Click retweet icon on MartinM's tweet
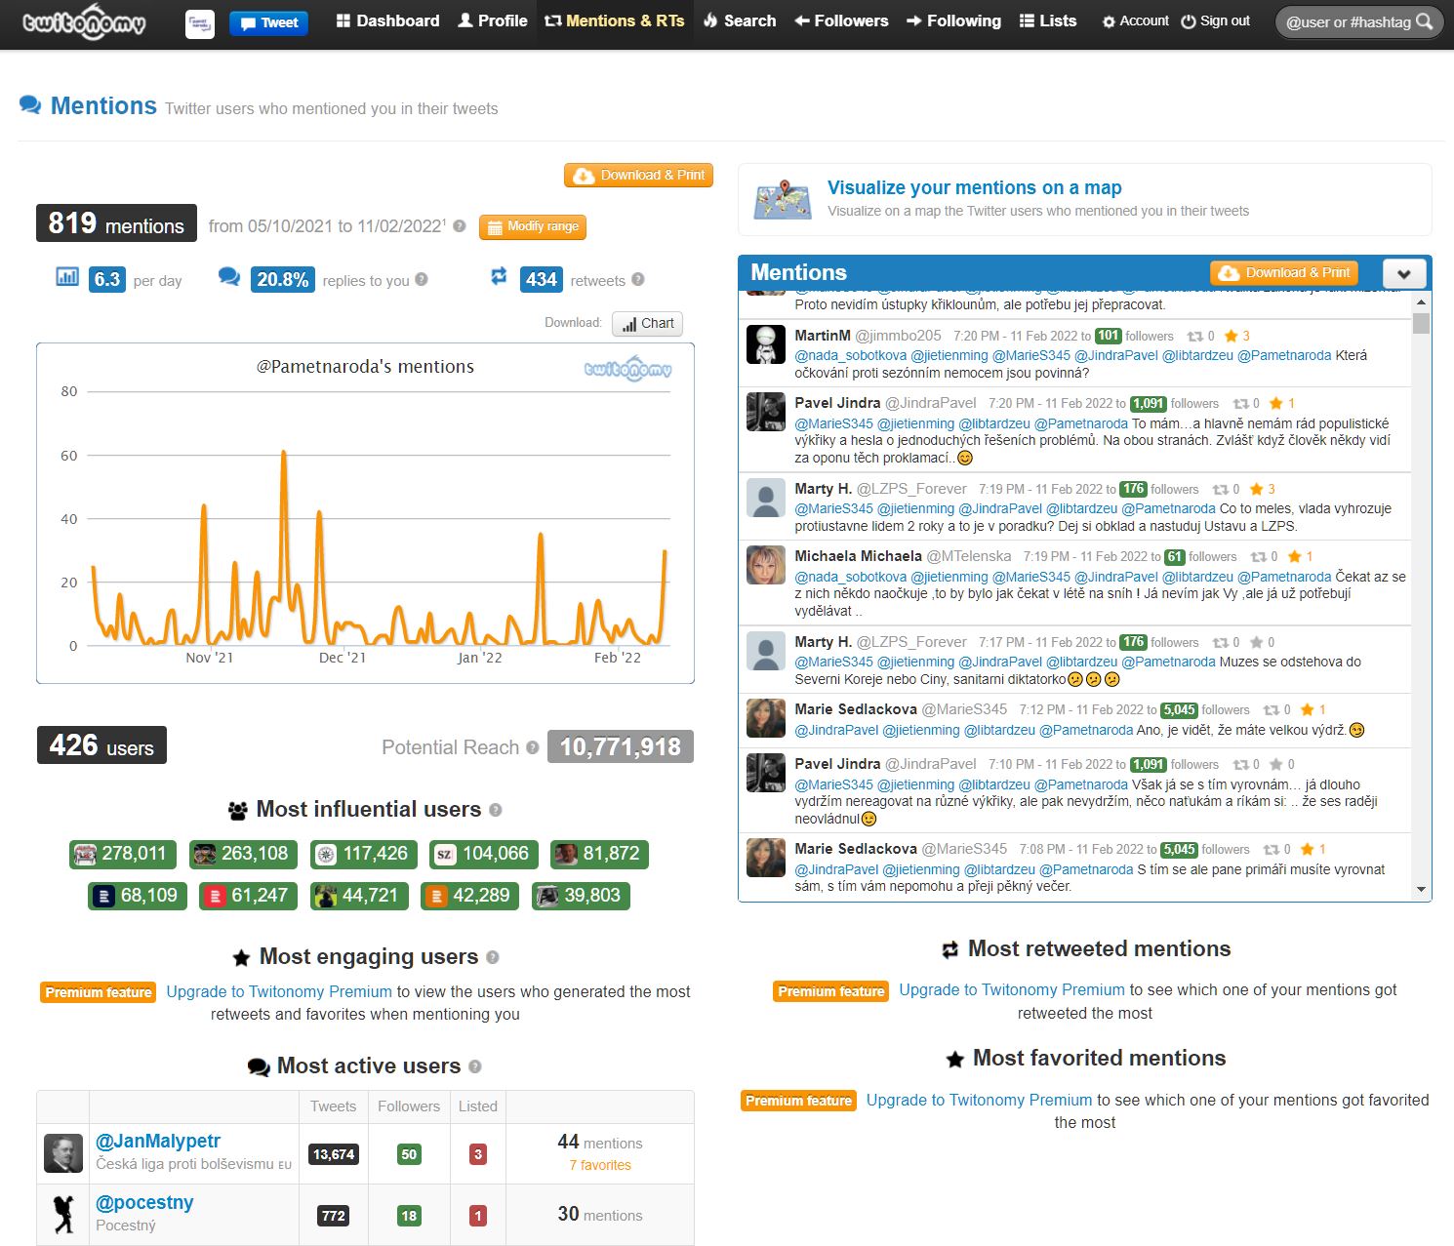The height and width of the screenshot is (1246, 1454). [x=1194, y=336]
